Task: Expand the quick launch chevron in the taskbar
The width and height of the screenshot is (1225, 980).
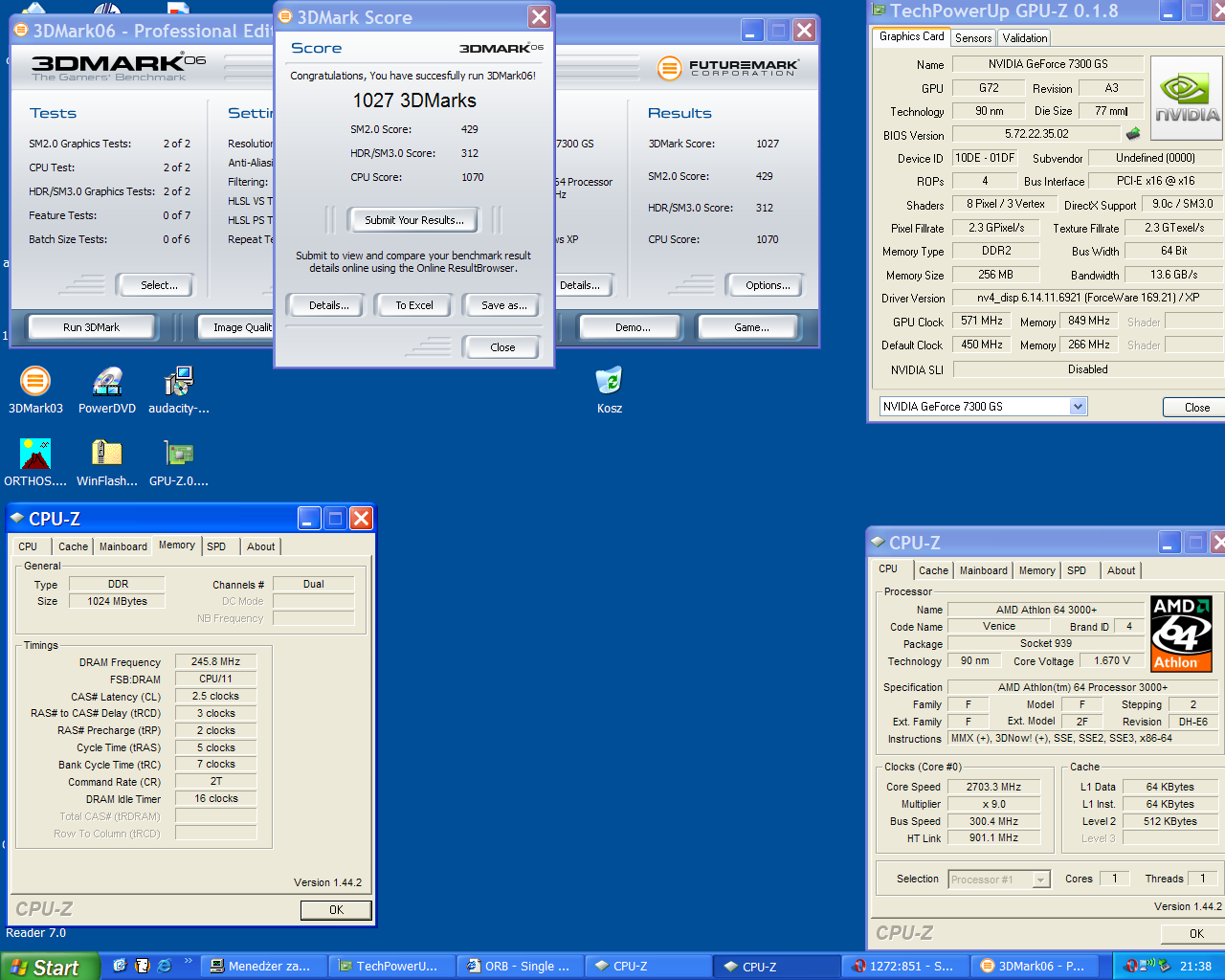Action: (x=188, y=962)
